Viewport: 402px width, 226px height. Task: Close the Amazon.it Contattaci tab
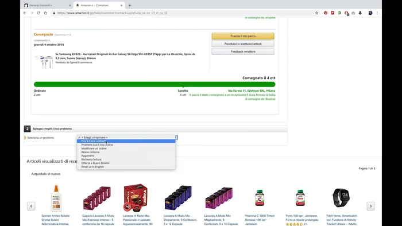pos(122,5)
